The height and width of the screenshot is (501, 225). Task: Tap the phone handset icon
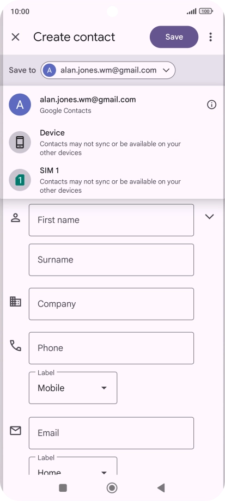[15, 346]
